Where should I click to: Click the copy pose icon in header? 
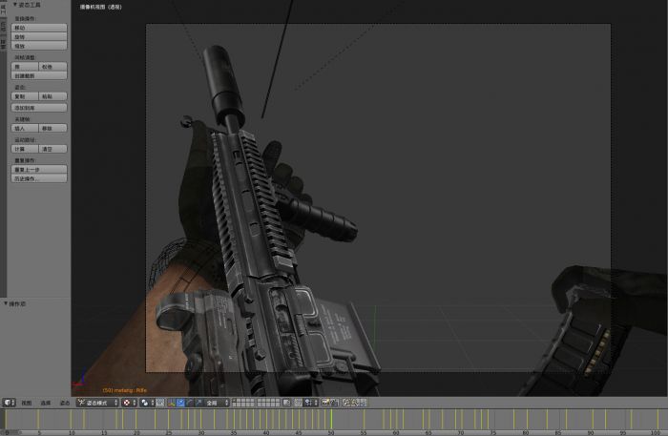345,403
